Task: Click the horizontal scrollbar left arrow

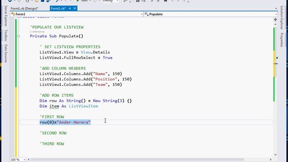Action: pos(28,160)
